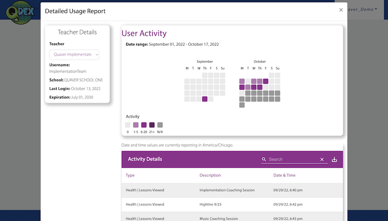Select October 10 activity cell
Image resolution: width=388 pixels, height=221 pixels.
[x=242, y=87]
